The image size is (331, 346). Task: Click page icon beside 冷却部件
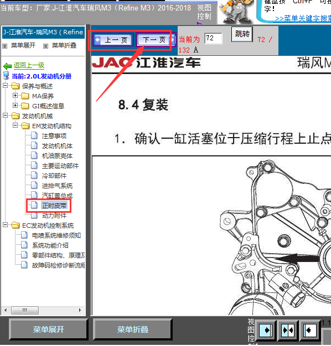click(x=34, y=175)
